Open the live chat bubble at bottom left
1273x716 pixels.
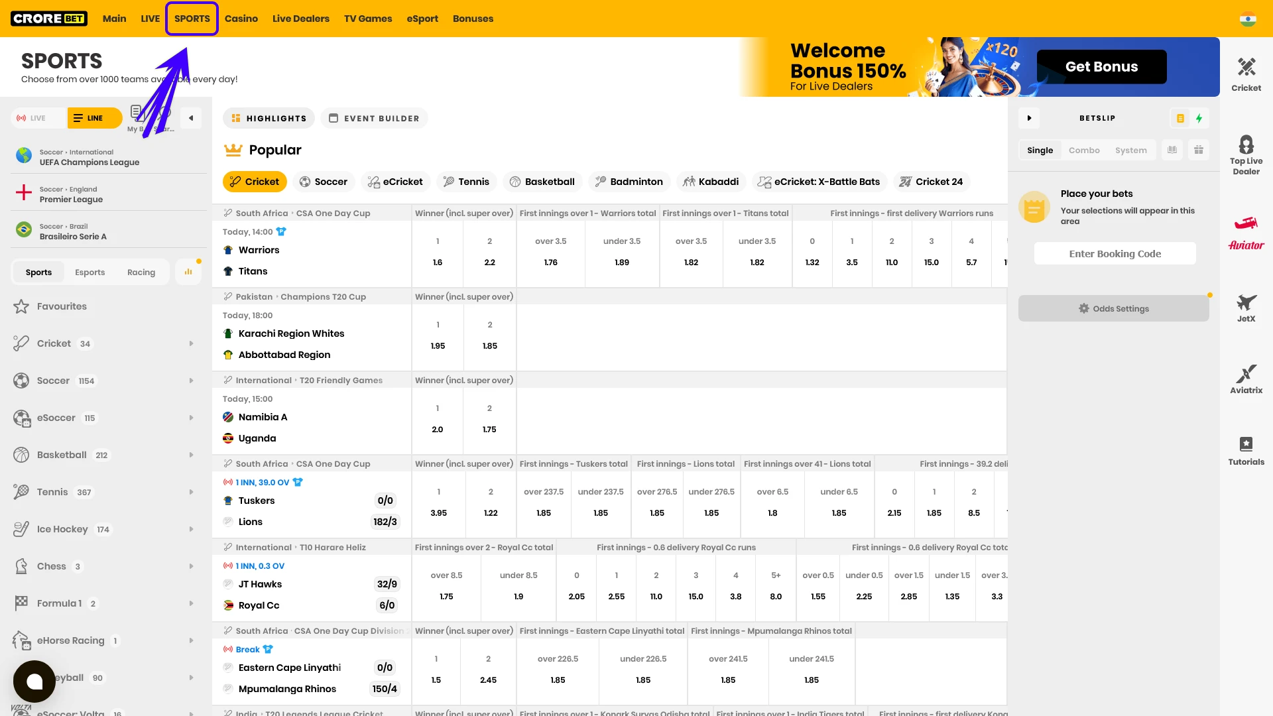[34, 681]
